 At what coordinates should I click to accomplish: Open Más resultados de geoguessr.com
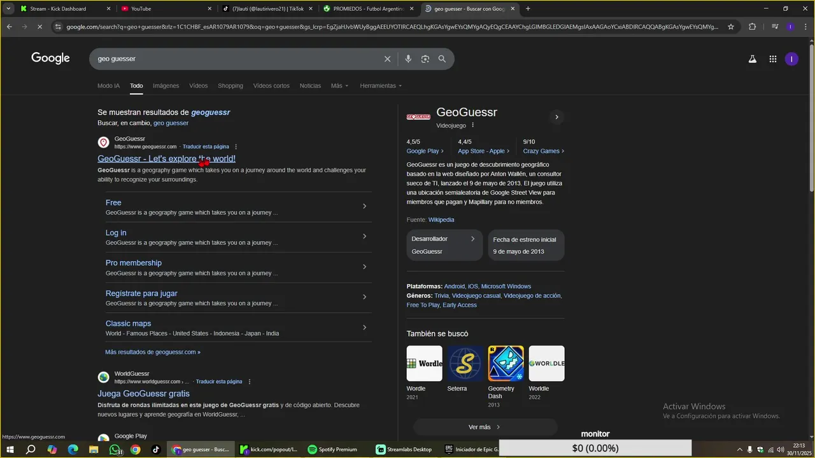click(153, 352)
